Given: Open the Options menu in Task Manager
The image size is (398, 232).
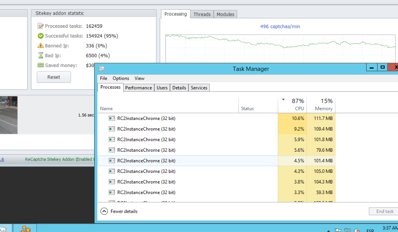Looking at the screenshot, I should pyautogui.click(x=121, y=79).
